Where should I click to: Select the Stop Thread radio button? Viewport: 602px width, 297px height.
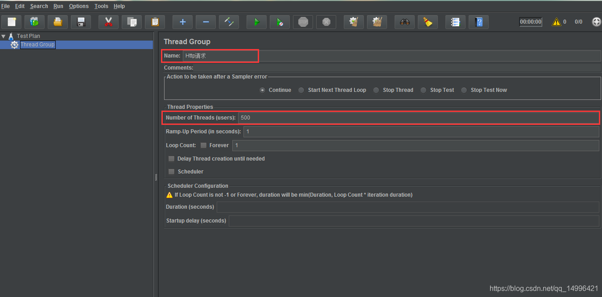pyautogui.click(x=376, y=90)
